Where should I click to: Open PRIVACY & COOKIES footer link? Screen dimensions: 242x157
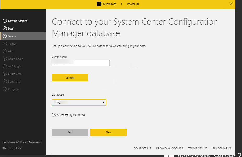point(169,148)
